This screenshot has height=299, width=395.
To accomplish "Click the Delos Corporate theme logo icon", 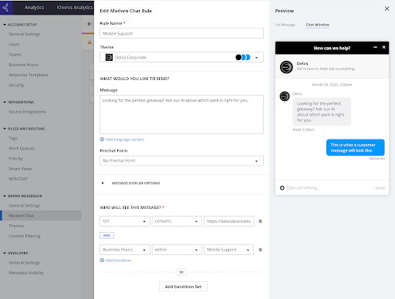I will [109, 57].
